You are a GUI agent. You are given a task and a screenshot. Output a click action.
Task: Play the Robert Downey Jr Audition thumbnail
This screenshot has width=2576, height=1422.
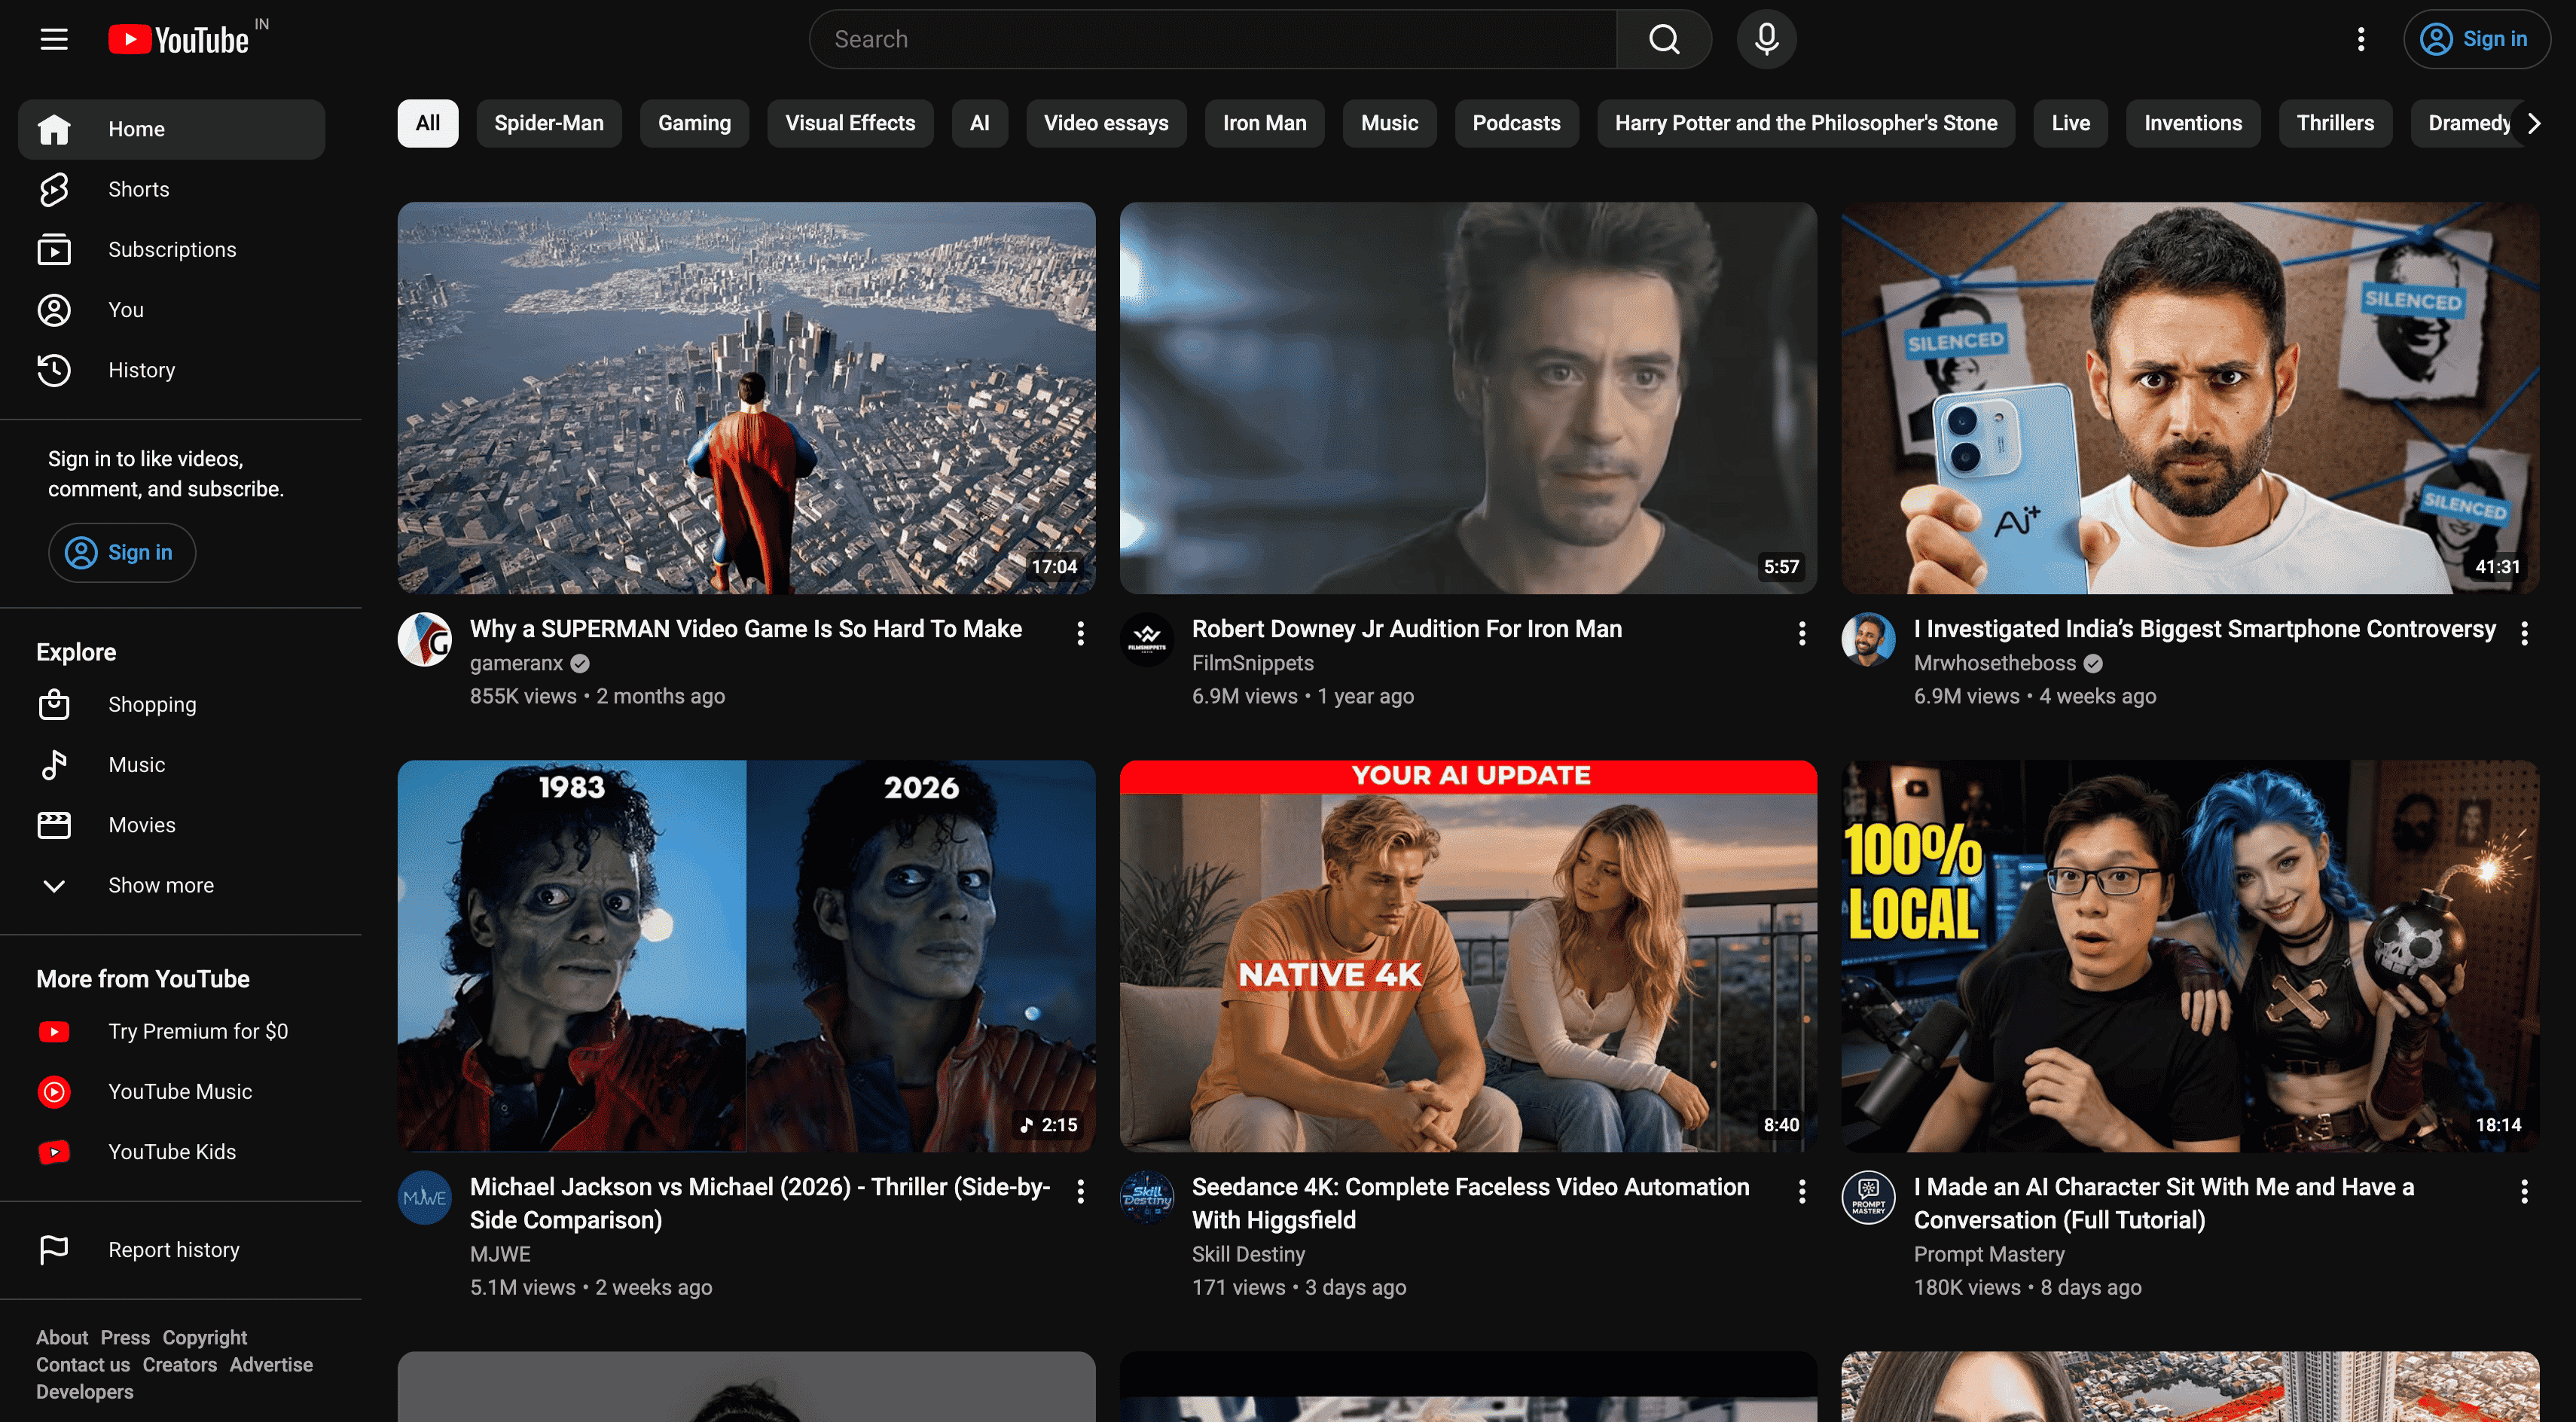pos(1468,398)
